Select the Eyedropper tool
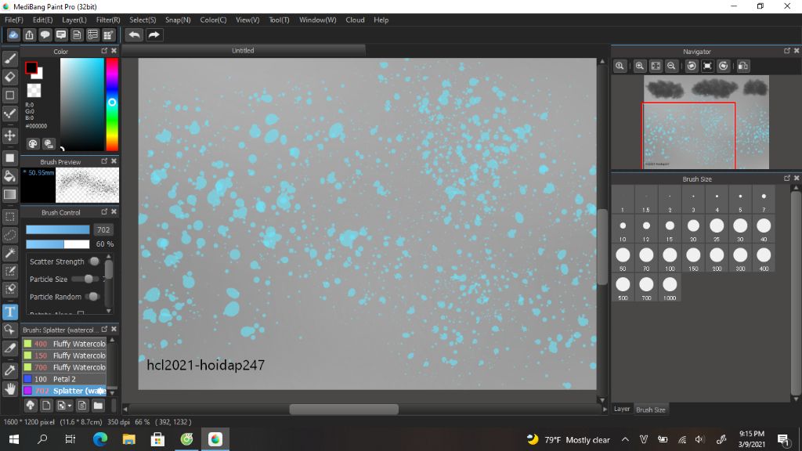Image resolution: width=802 pixels, height=451 pixels. coord(9,370)
